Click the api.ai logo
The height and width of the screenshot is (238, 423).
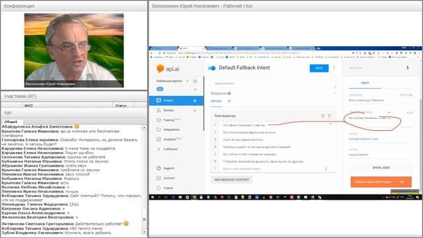(x=168, y=69)
